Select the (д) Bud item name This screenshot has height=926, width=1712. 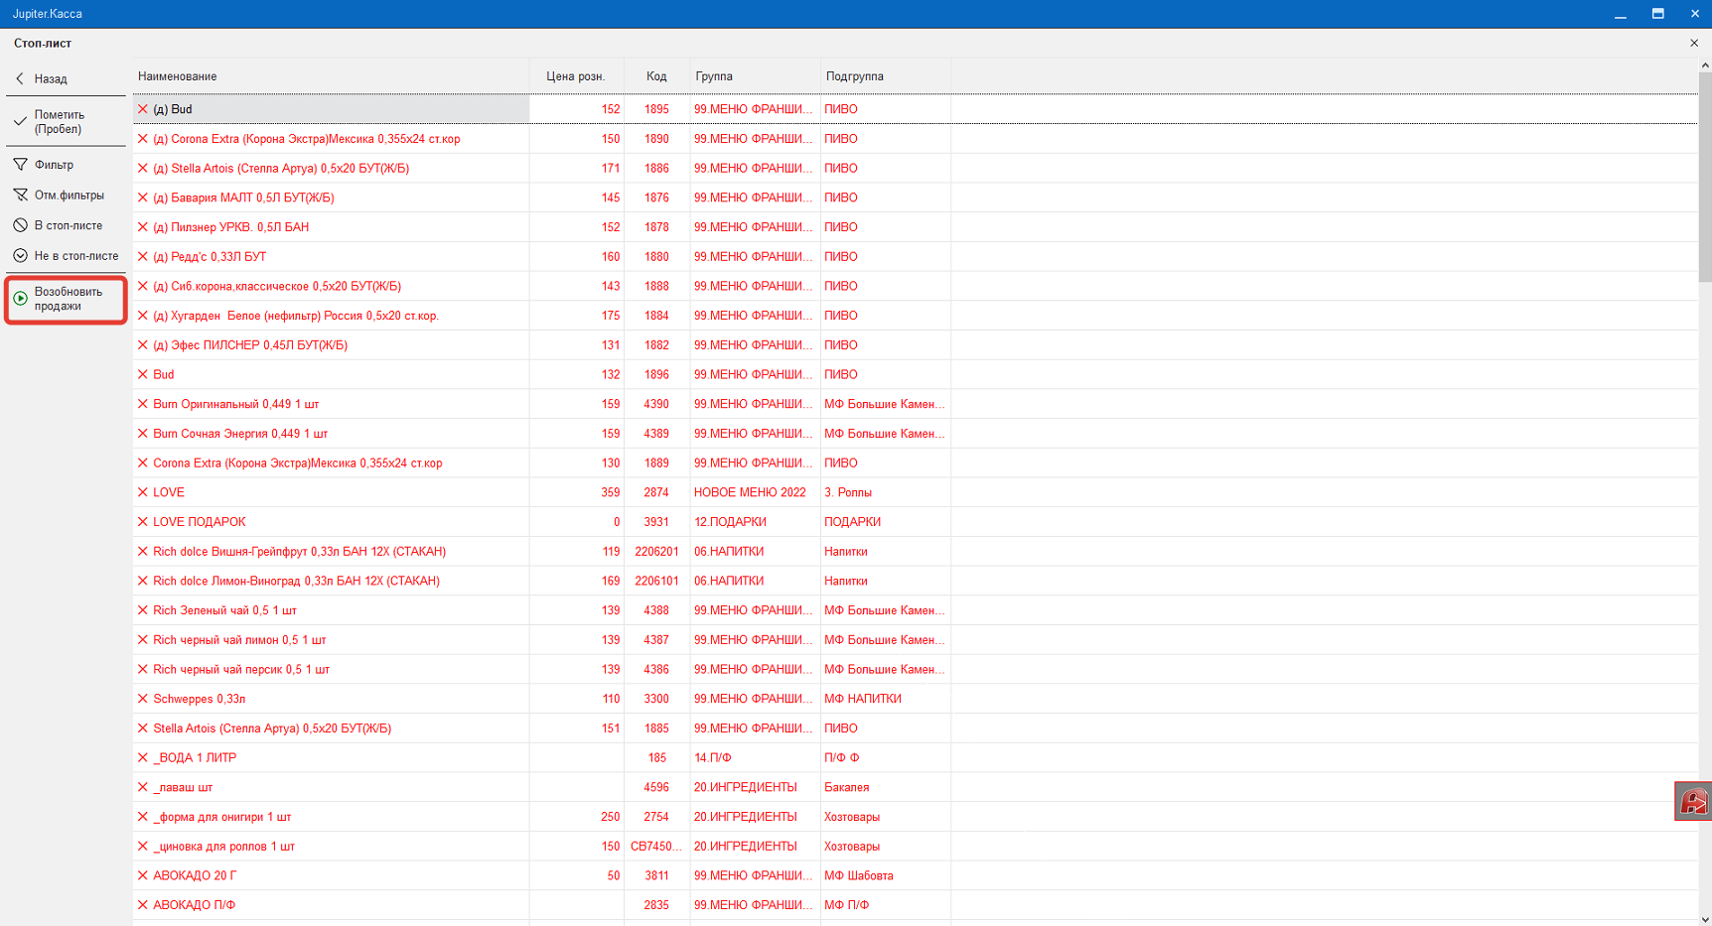coord(173,109)
